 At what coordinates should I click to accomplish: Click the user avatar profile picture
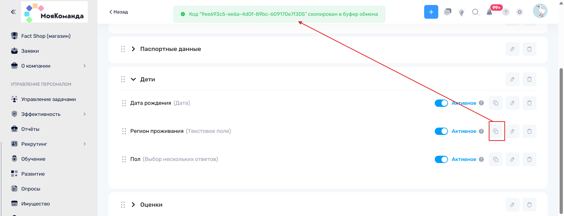[540, 11]
